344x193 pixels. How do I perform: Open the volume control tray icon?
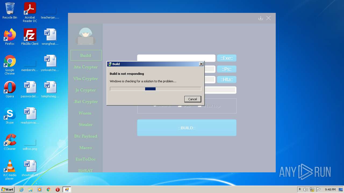pyautogui.click(x=306, y=190)
